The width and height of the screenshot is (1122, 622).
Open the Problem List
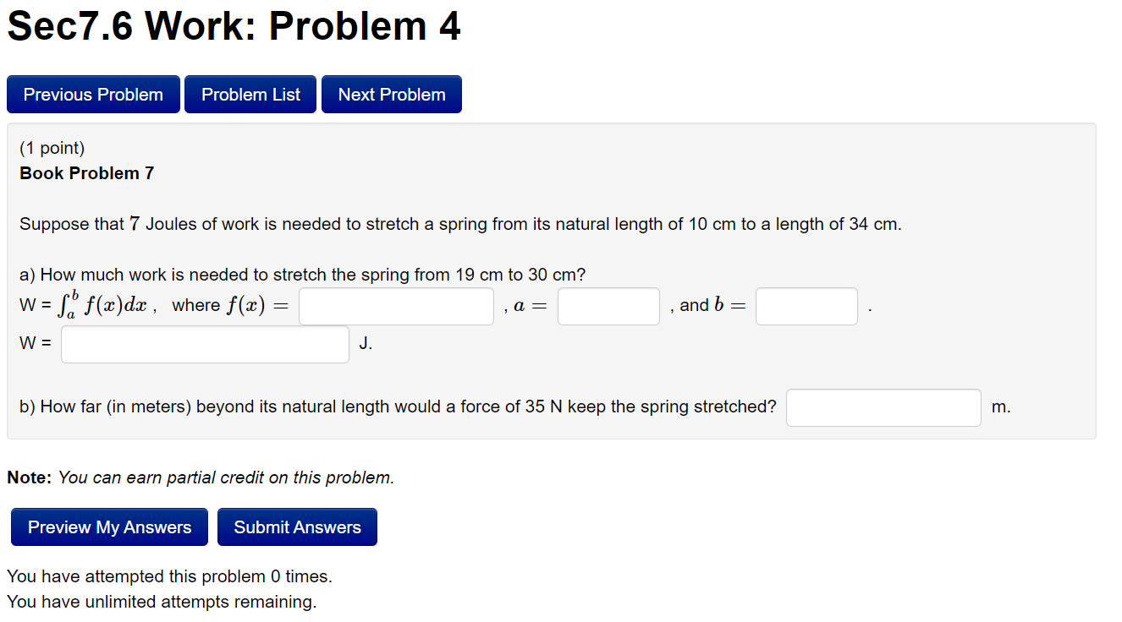pyautogui.click(x=250, y=94)
